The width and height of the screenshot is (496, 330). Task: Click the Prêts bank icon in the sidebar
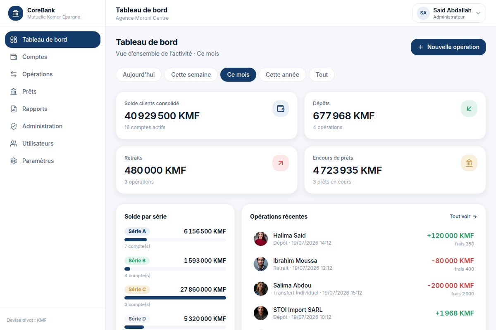coord(14,92)
